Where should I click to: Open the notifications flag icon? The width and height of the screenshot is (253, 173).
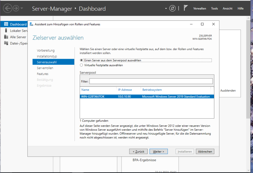pos(186,8)
